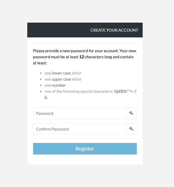Click the bold 'lower case' words
Screen dimensions: 174x187
pyautogui.click(x=61, y=73)
